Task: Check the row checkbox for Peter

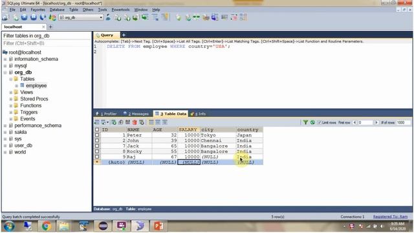Action: [x=97, y=135]
